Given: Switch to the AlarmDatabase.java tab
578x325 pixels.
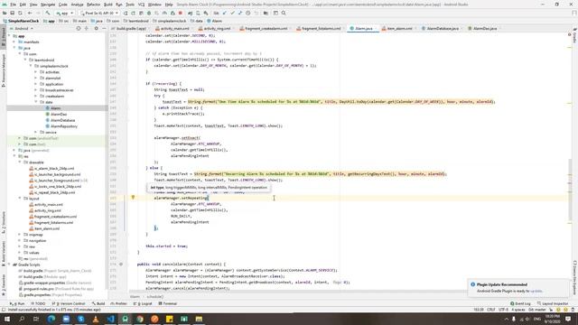Looking at the screenshot, I should pos(442,28).
